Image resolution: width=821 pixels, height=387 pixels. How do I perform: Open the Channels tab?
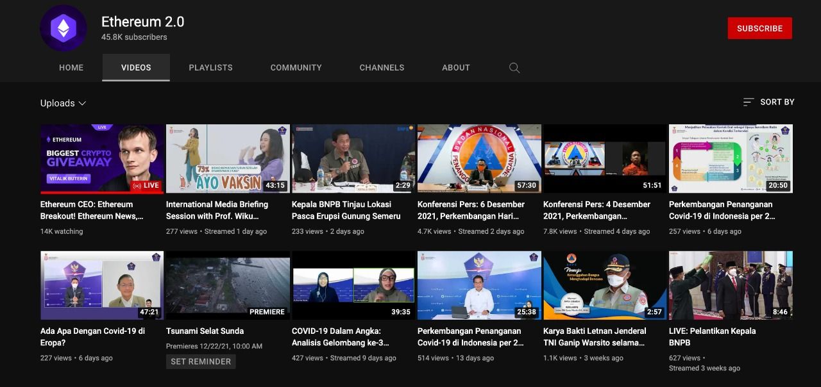[382, 67]
